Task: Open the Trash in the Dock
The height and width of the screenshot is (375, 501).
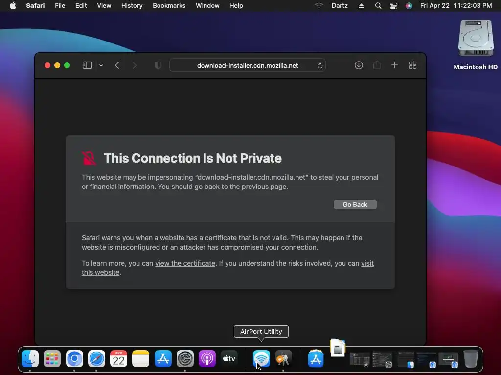Action: pyautogui.click(x=471, y=359)
